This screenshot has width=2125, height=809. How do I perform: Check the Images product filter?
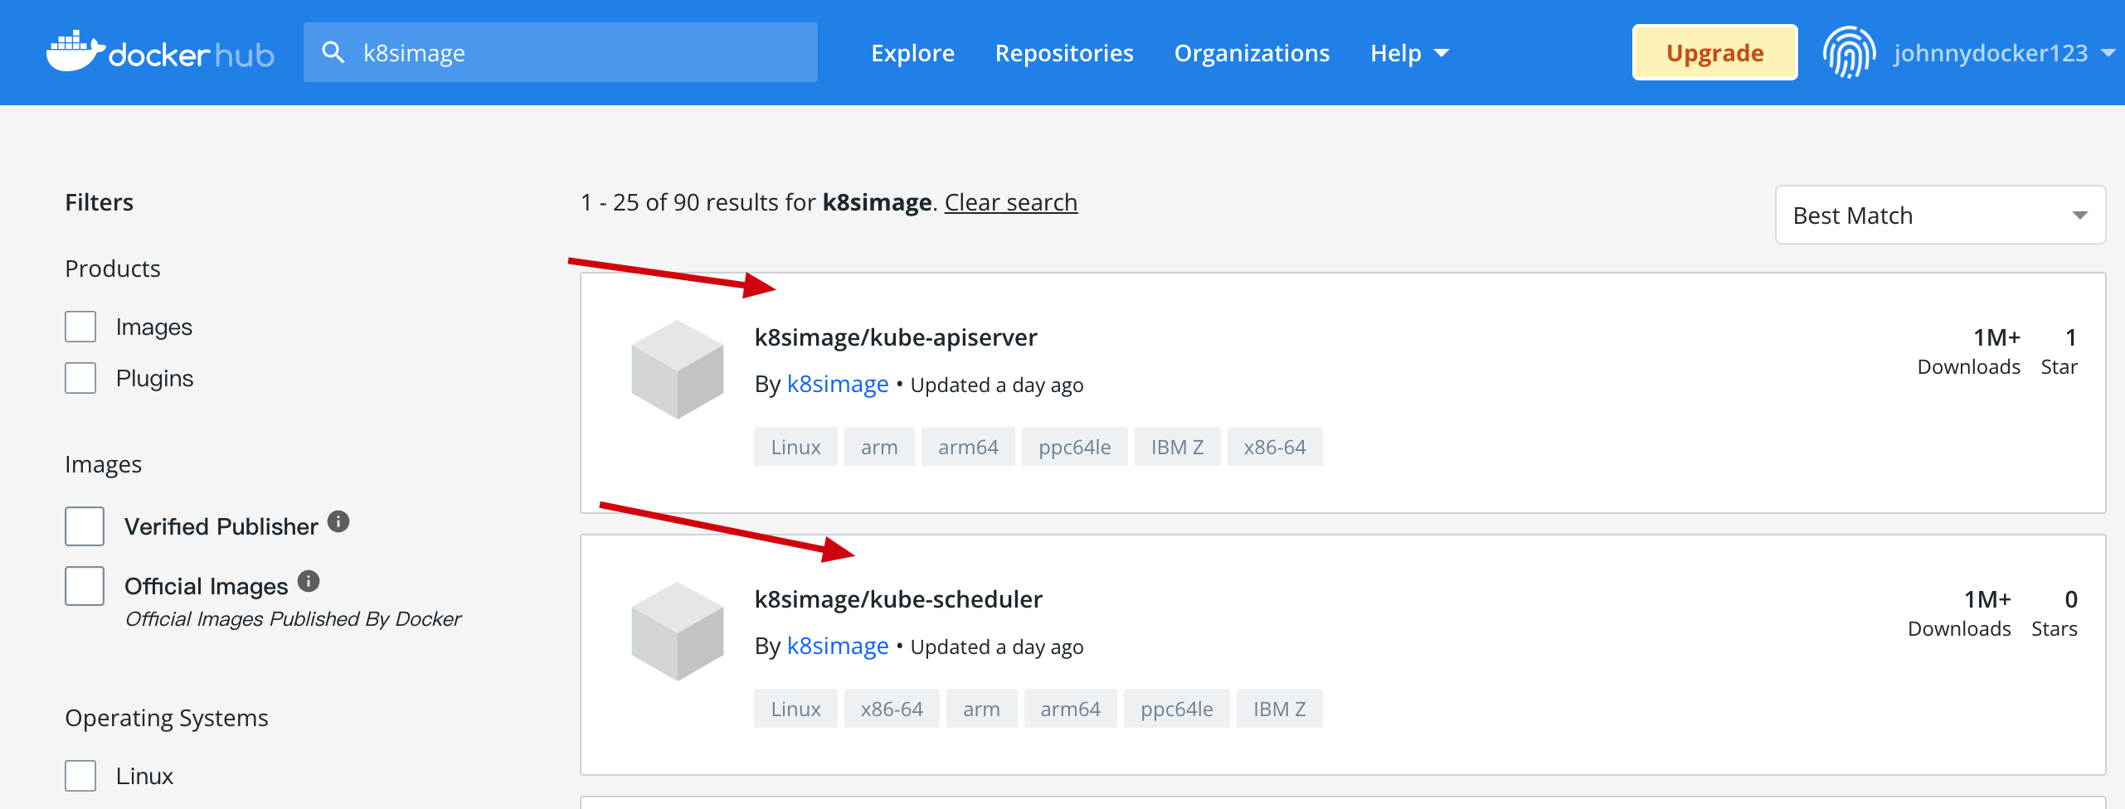coord(80,327)
